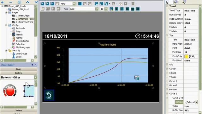Open the font size 12 dropdown
Screen dimensions: 202x114
(106, 9)
